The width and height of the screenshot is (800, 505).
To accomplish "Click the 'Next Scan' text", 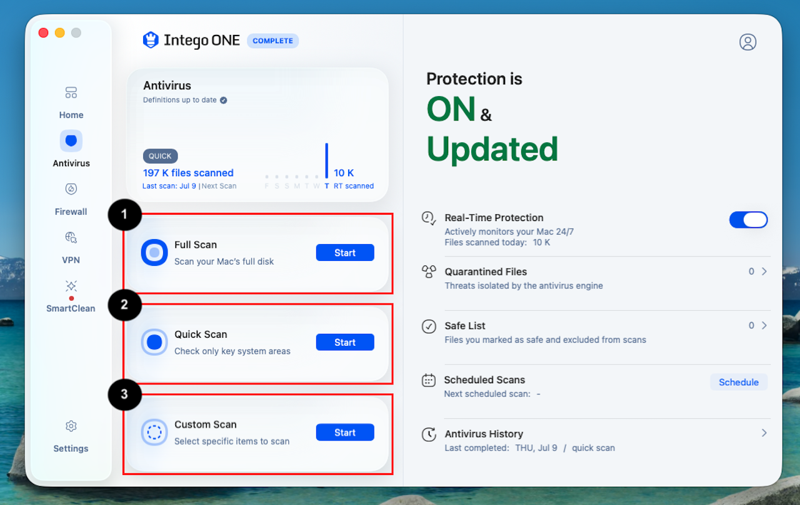I will (219, 186).
